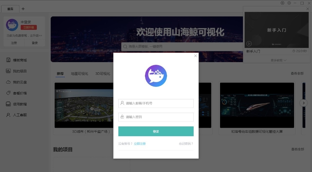Viewport: 312px width, 172px height.
Task: Select the 推荐 template tab
Action: (60, 74)
